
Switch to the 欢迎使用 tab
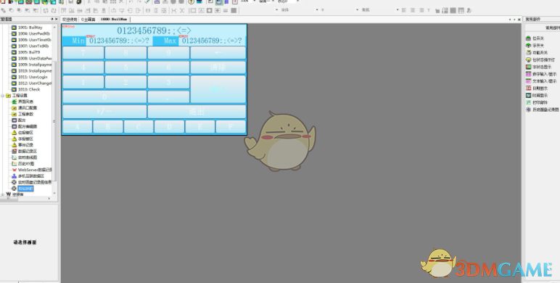click(x=70, y=20)
